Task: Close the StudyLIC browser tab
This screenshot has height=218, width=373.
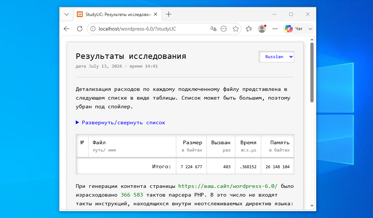Action: (156, 15)
